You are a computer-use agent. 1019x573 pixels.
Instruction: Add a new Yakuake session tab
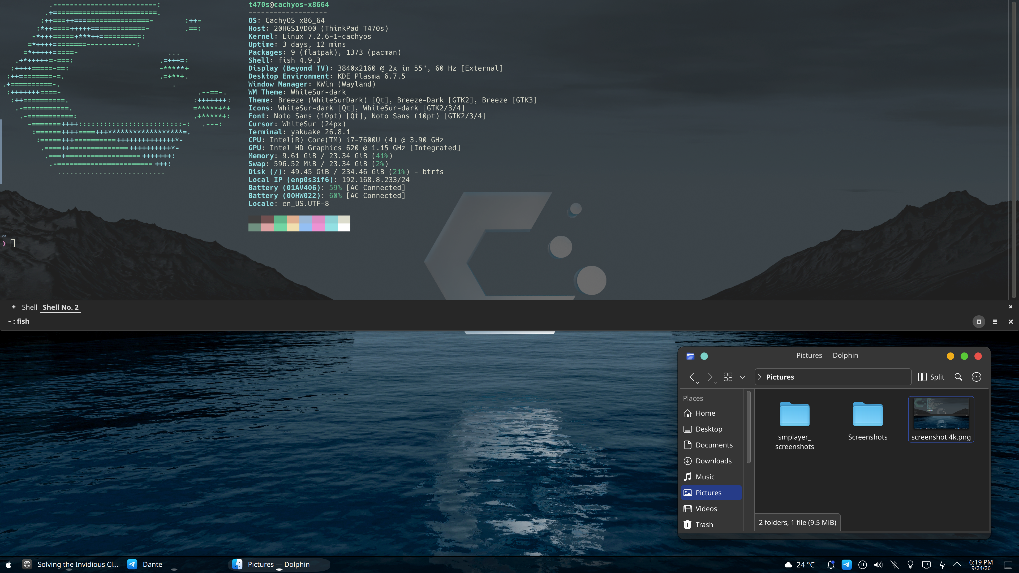click(14, 307)
